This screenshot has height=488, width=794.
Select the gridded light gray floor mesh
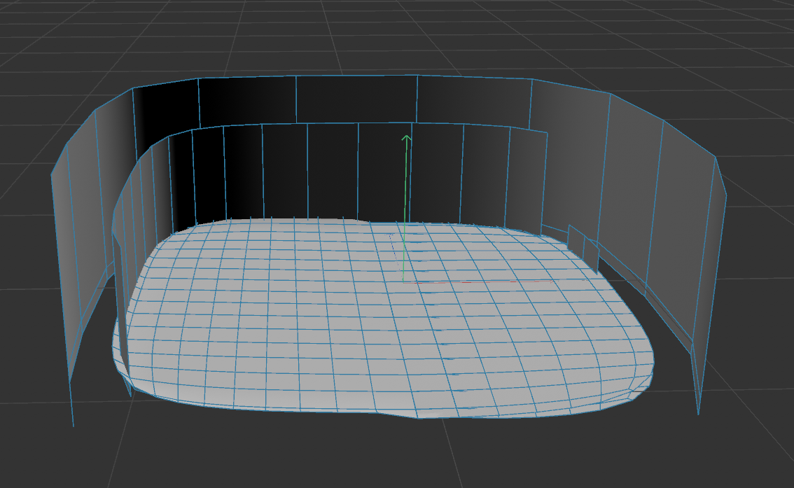(382, 318)
